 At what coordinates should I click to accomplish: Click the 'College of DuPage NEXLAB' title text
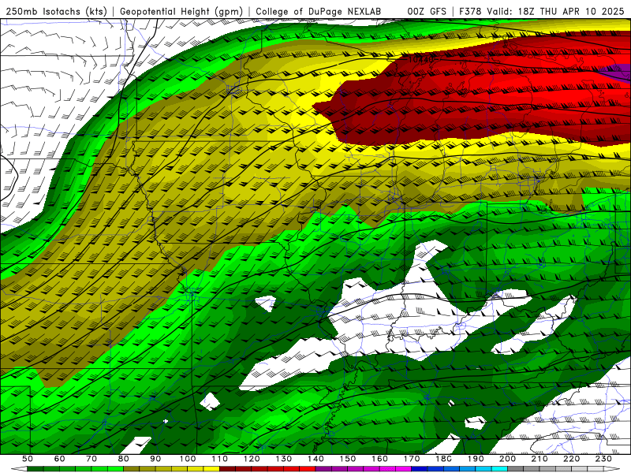coord(319,11)
